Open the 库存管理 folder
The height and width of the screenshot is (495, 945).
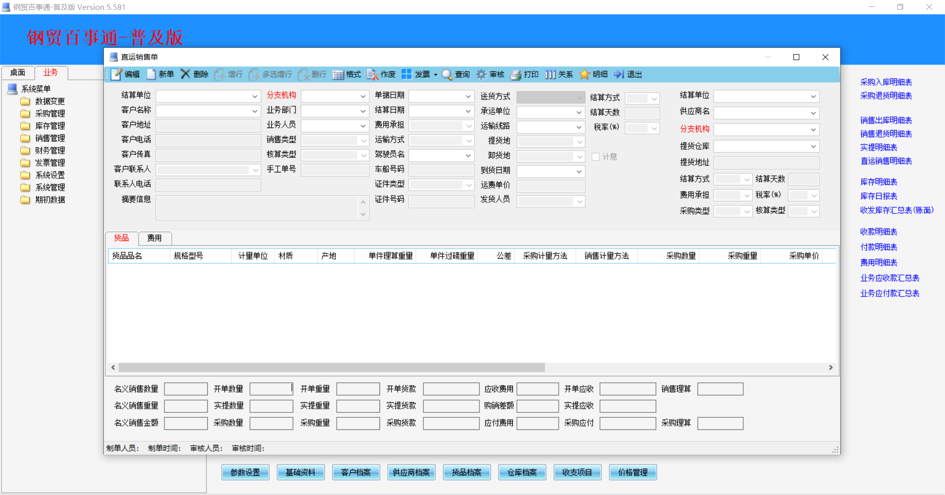click(43, 126)
